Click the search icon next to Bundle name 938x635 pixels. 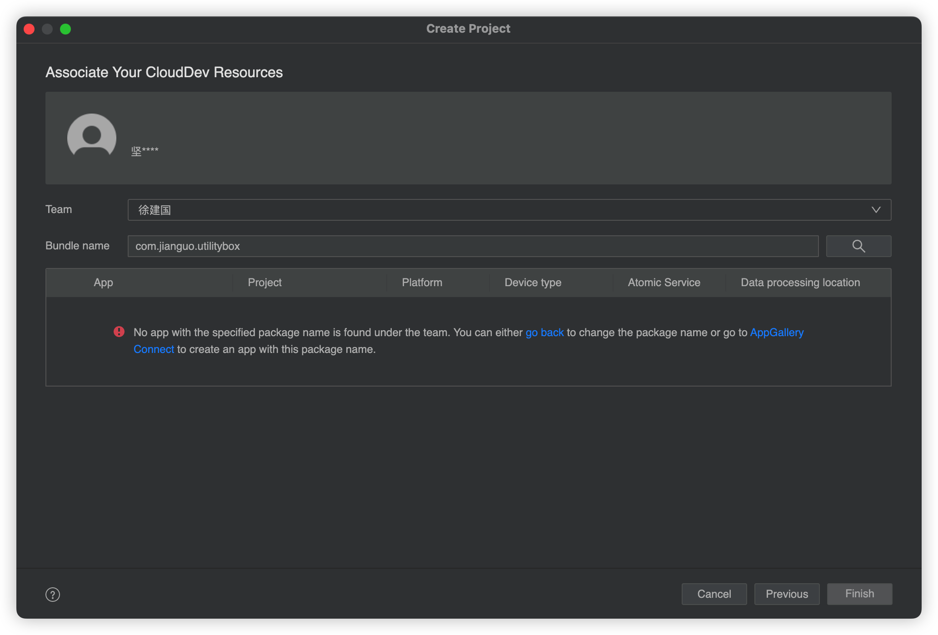tap(858, 246)
